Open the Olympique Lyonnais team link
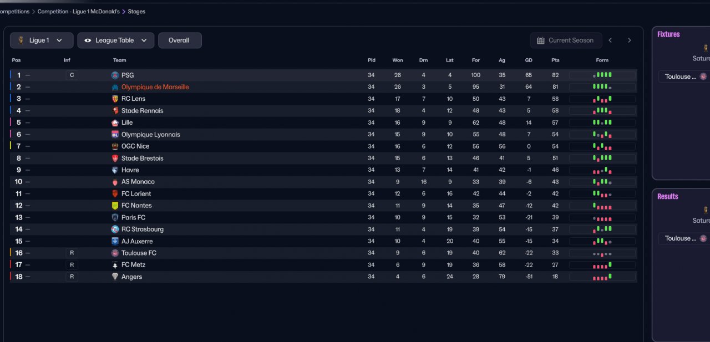Image resolution: width=710 pixels, height=342 pixels. point(150,135)
